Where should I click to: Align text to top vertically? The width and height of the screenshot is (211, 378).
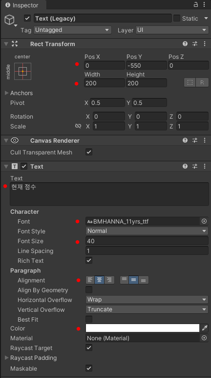point(124,280)
